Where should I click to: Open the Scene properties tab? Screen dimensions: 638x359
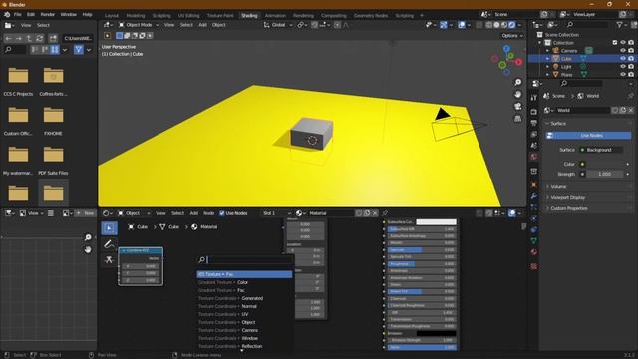tap(534, 146)
